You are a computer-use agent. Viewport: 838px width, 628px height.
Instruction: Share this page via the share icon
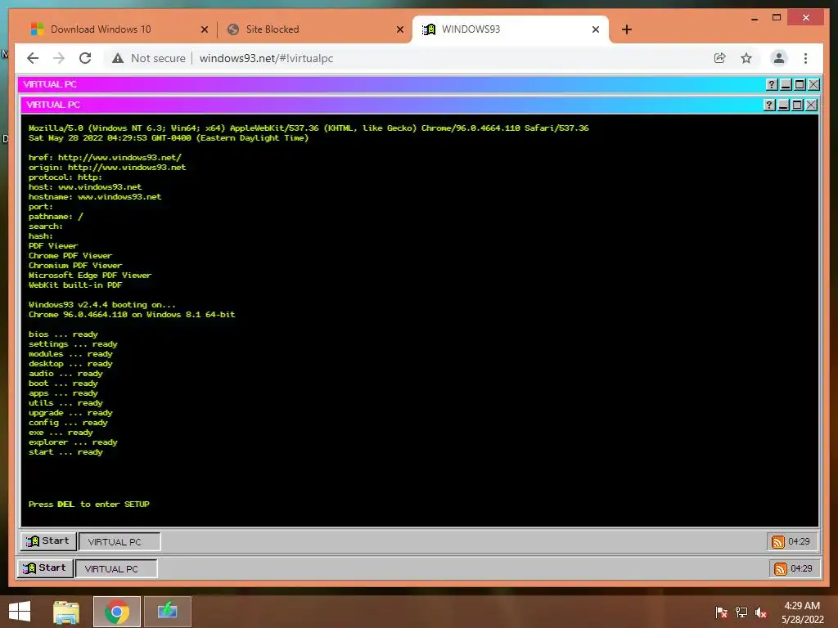point(720,58)
